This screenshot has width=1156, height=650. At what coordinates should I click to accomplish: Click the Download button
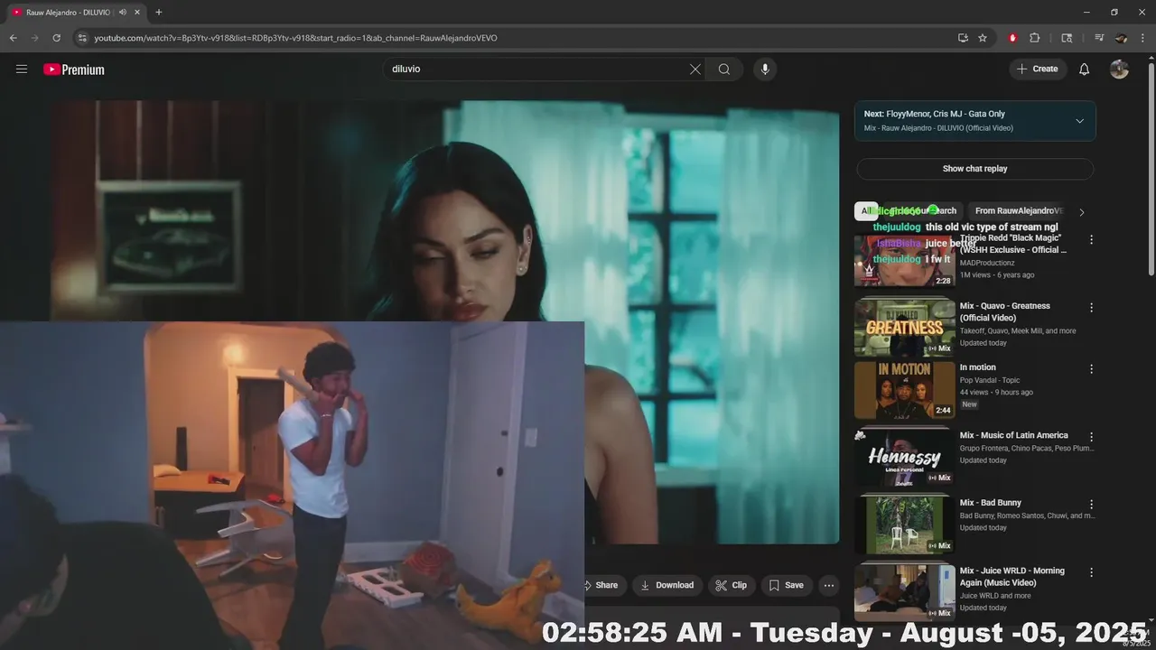pos(667,585)
